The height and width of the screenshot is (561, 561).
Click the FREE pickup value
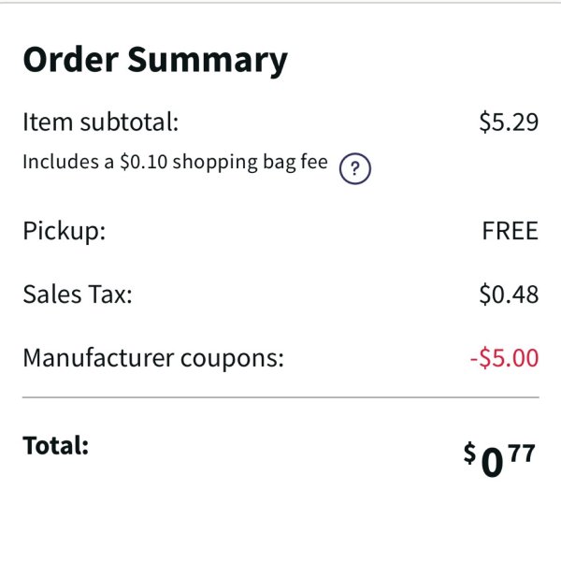click(511, 231)
